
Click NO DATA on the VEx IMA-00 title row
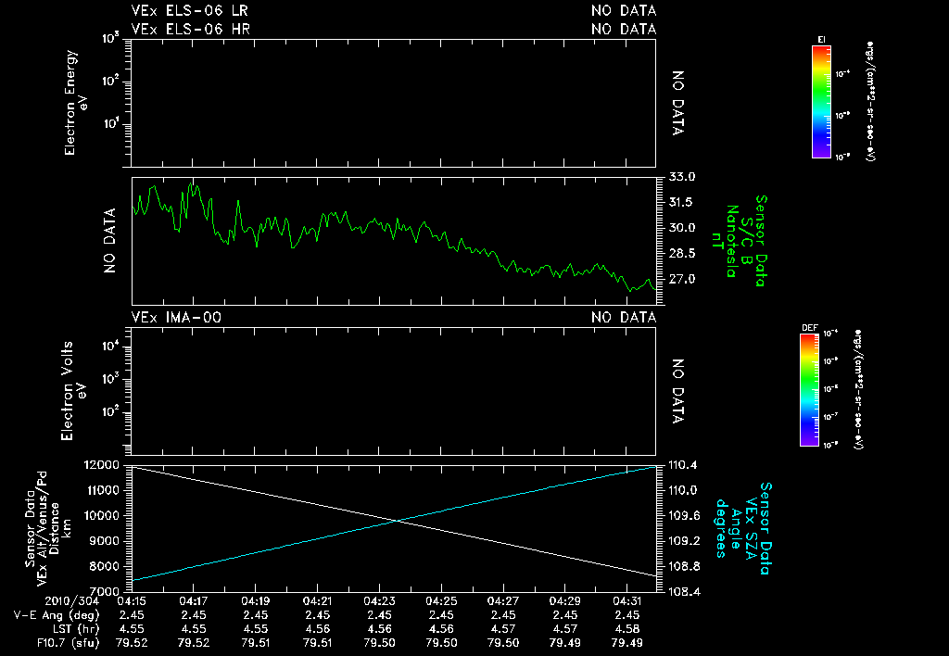pos(624,318)
